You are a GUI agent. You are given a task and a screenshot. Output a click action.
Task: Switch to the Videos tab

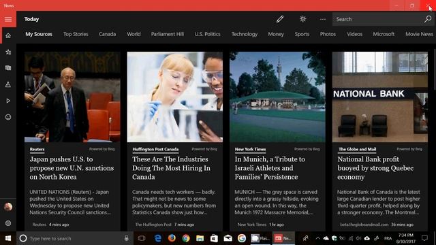354,34
